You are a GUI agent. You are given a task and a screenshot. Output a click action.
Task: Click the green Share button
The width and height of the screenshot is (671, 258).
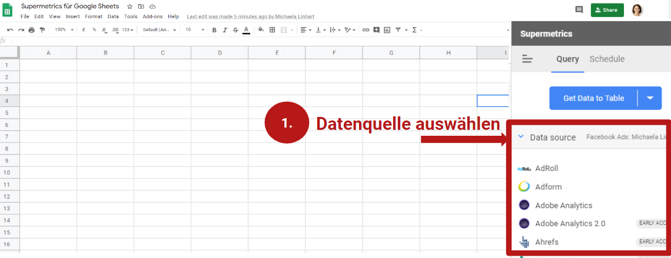tap(607, 10)
